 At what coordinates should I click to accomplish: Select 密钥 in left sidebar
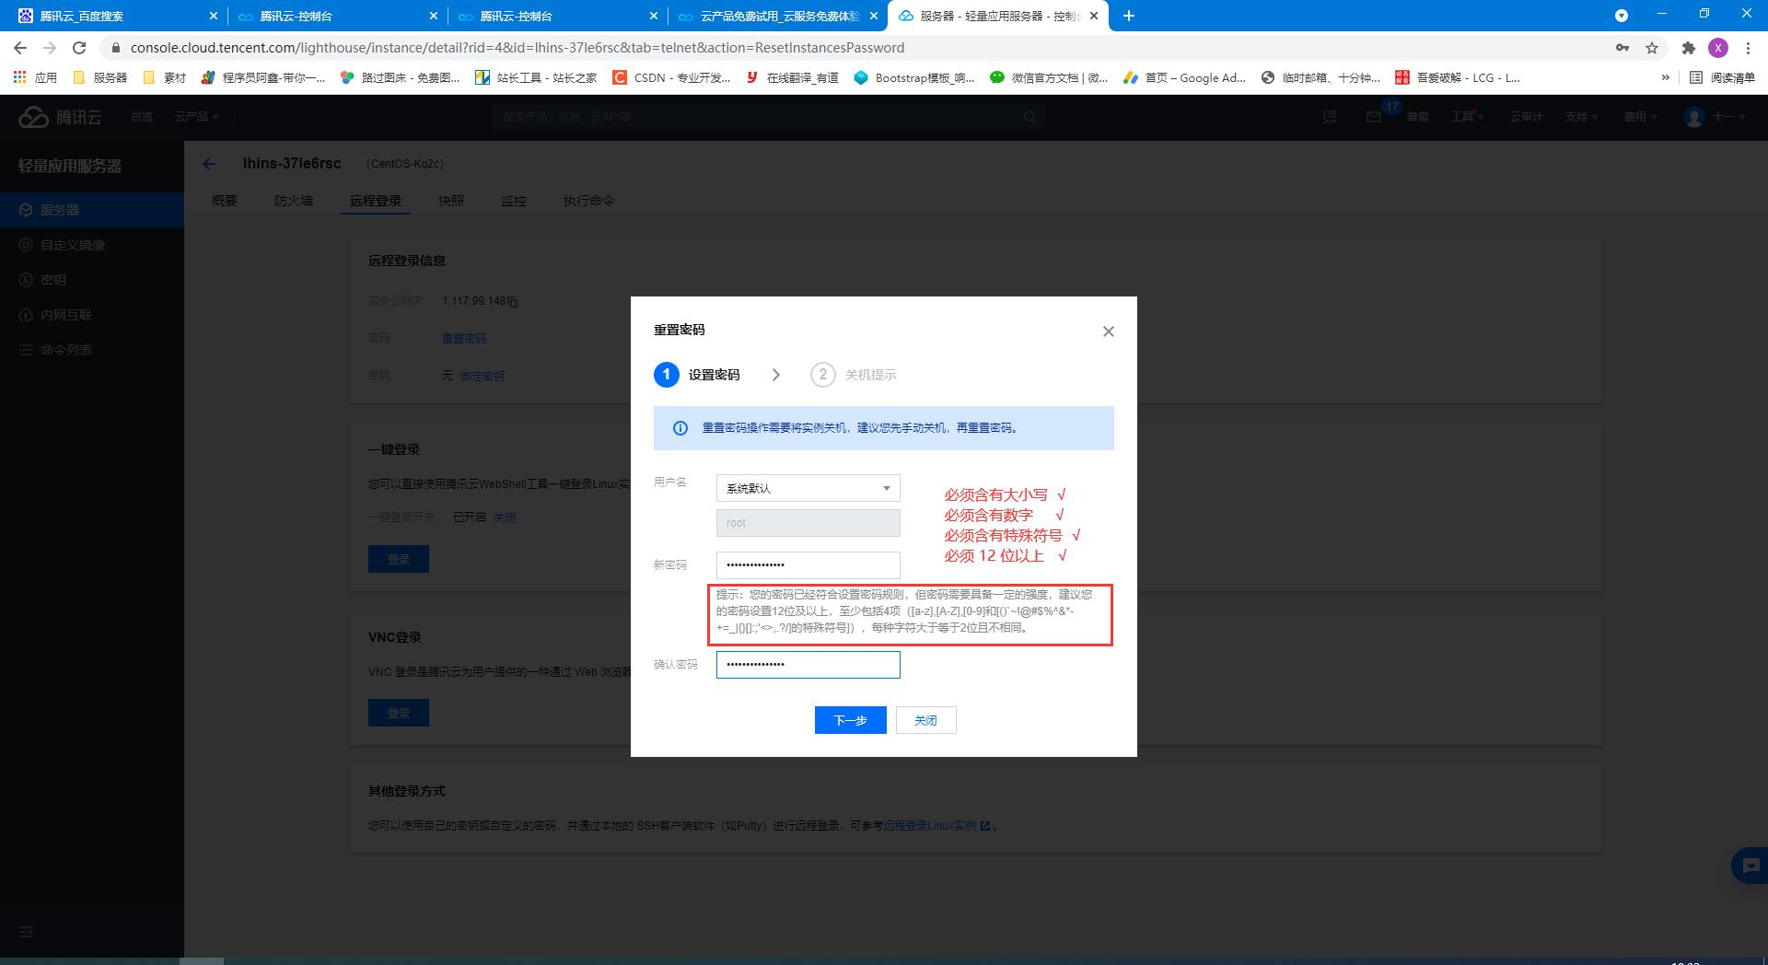(92, 280)
